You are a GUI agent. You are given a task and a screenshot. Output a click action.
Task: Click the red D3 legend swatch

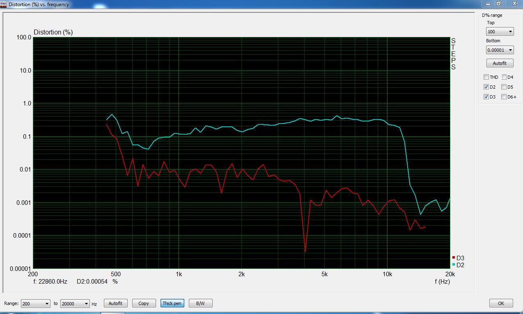454,257
